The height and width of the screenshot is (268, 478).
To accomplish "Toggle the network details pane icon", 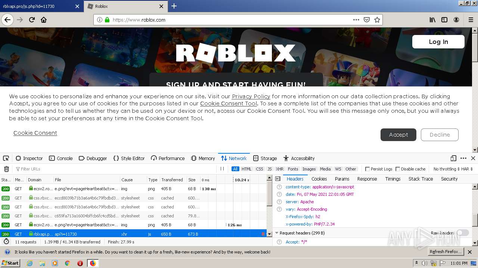I will (x=278, y=179).
